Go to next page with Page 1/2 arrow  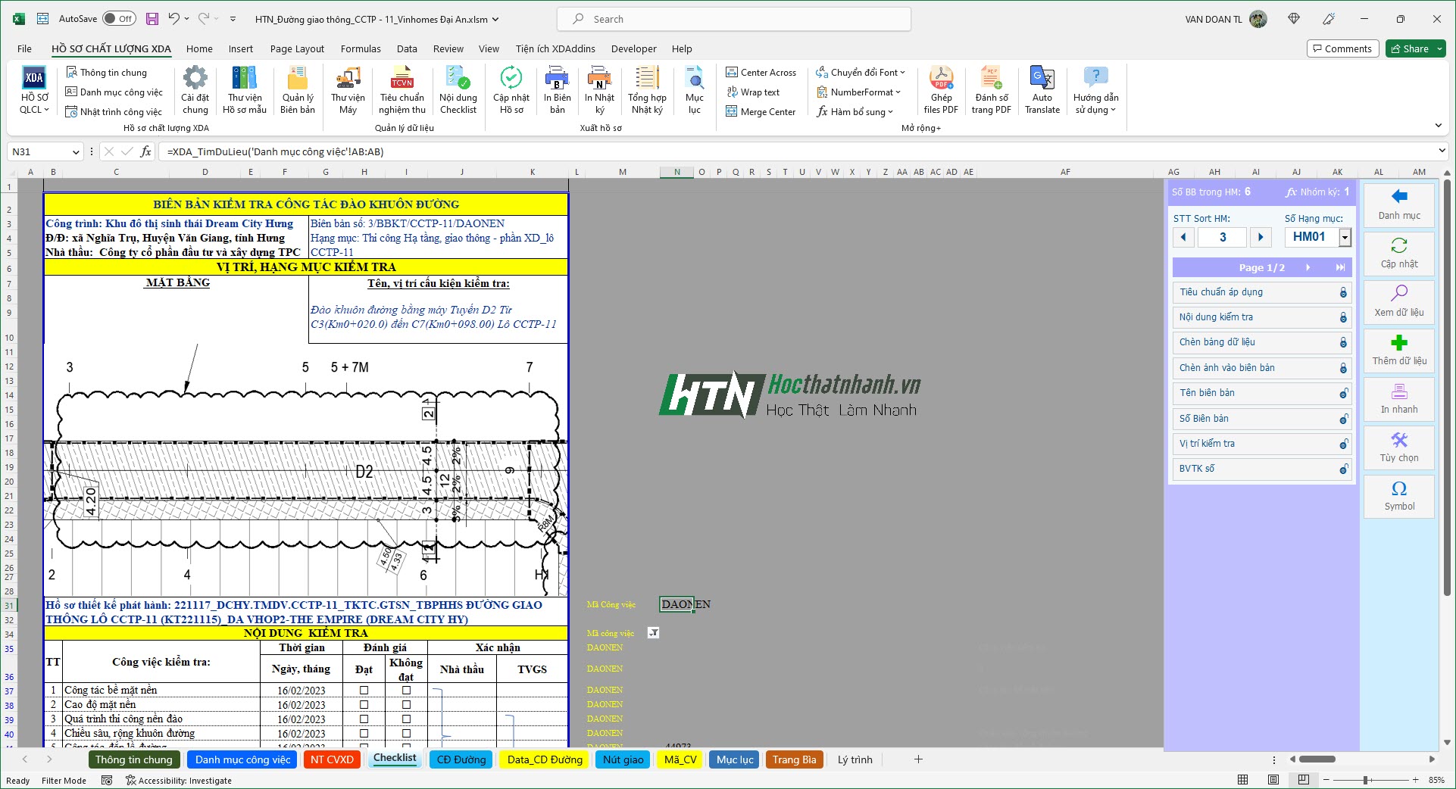(x=1308, y=267)
